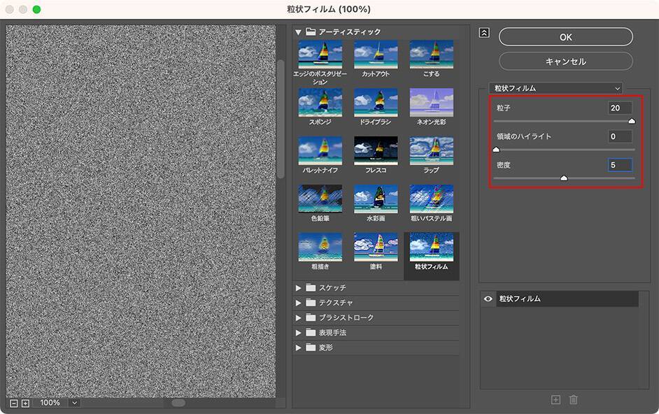
Task: Click the キャンセル button
Action: click(x=565, y=62)
